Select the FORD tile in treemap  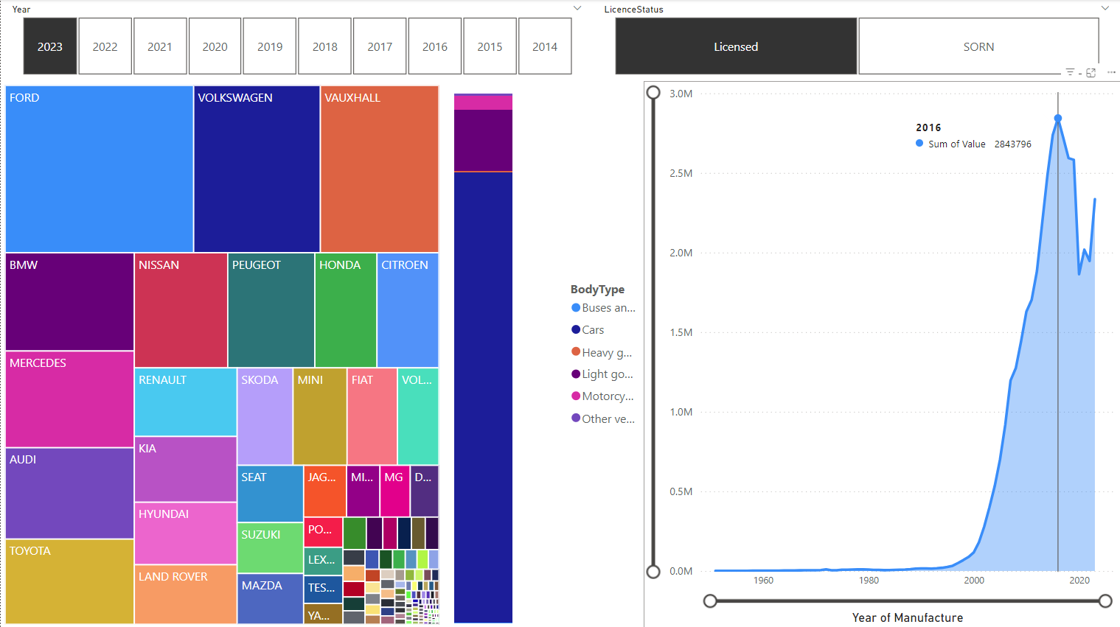pyautogui.click(x=100, y=169)
